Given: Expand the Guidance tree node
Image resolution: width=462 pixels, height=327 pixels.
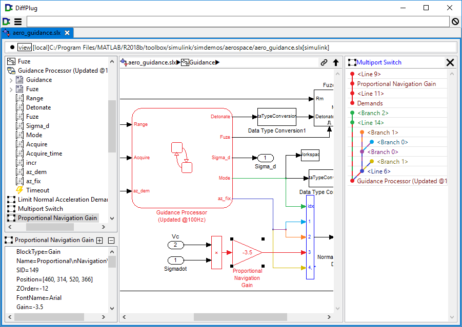Looking at the screenshot, I should [11, 80].
